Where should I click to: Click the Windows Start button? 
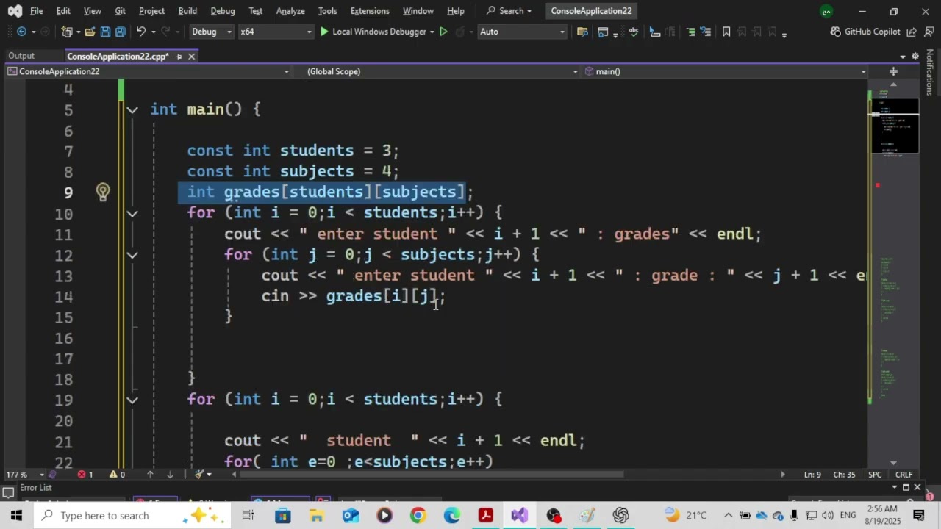pos(16,515)
